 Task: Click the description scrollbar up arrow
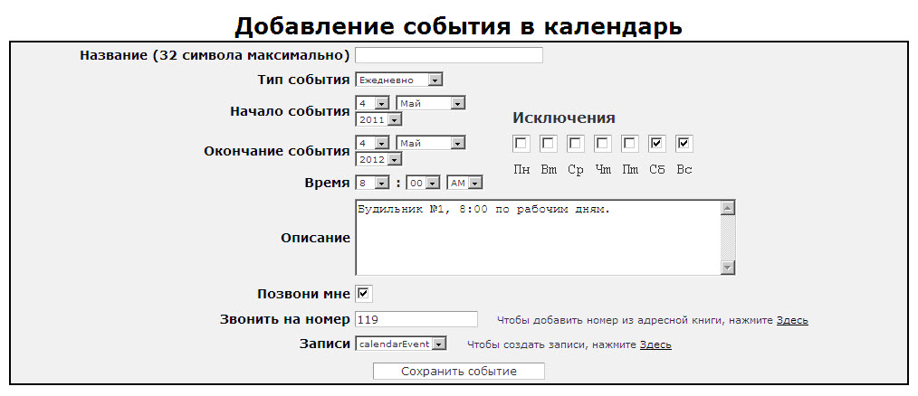[x=728, y=208]
